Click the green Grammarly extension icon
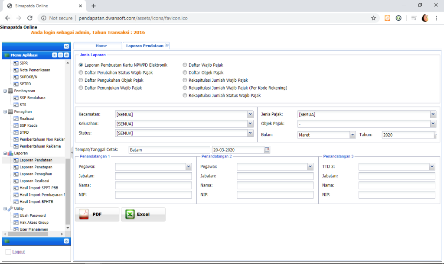 click(398, 18)
